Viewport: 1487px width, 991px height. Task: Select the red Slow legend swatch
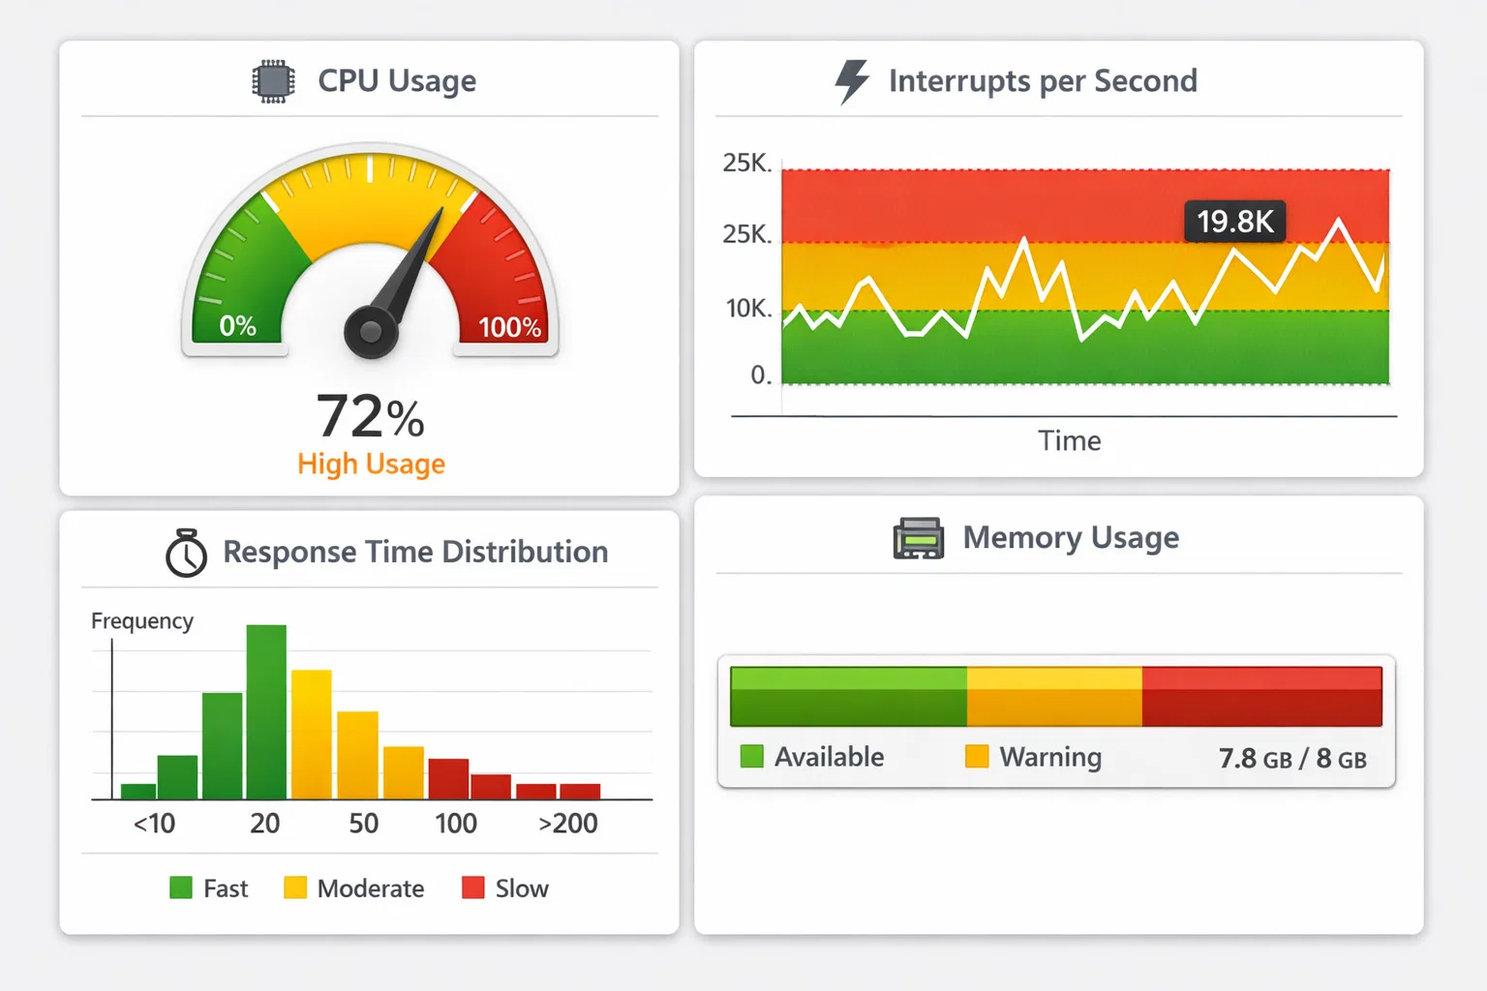(x=473, y=887)
